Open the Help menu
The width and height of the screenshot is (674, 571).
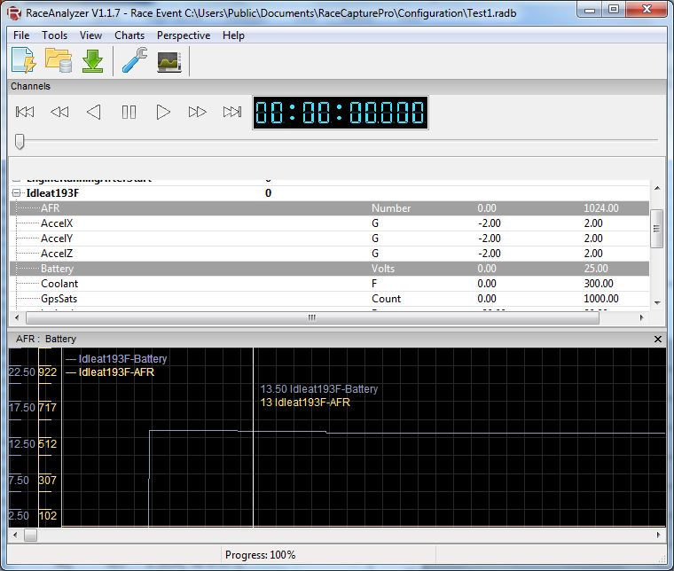point(233,35)
